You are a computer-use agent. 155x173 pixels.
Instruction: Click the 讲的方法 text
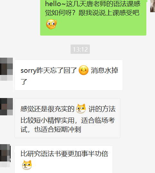coord(102,109)
